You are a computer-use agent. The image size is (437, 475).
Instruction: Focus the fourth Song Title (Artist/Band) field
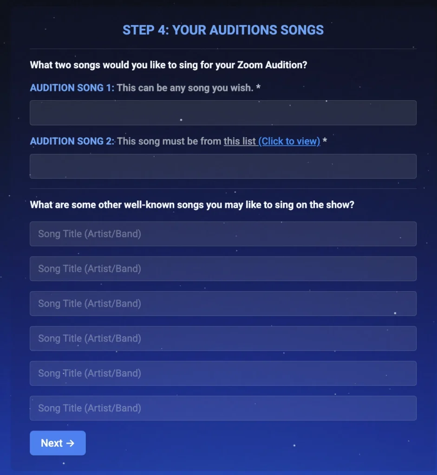coord(223,338)
